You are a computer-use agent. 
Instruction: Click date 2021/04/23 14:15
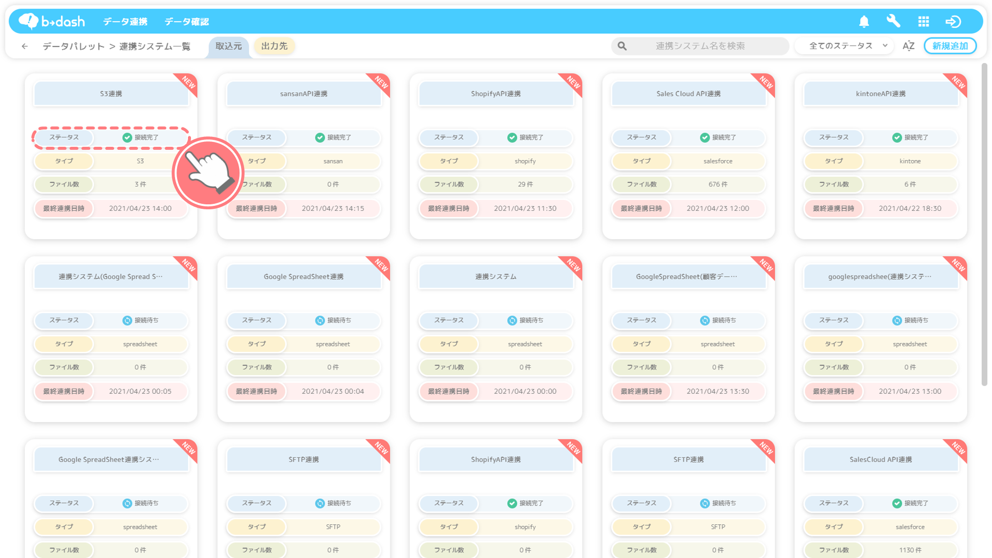pos(333,209)
